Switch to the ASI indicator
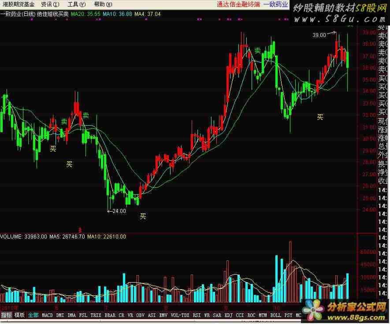Image resolution: width=390 pixels, height=324 pixels. (152, 315)
